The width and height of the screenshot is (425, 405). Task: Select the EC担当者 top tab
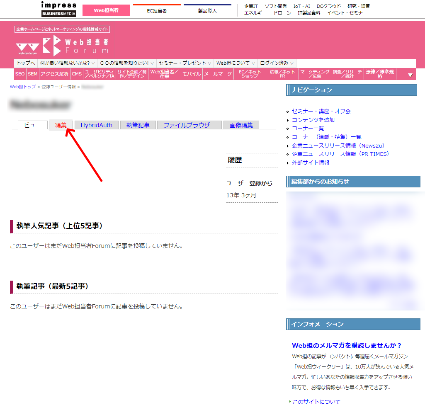pyautogui.click(x=157, y=10)
